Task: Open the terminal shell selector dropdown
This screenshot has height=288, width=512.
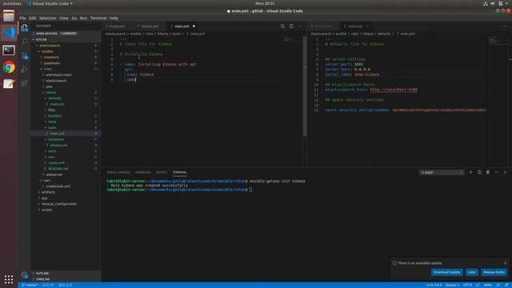Action: (x=442, y=172)
